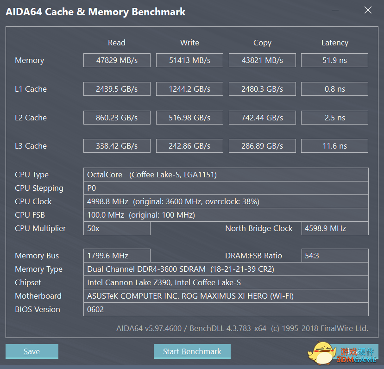Close the AIDA64 benchmark window
Viewport: 384px width, 369px height.
[368, 10]
